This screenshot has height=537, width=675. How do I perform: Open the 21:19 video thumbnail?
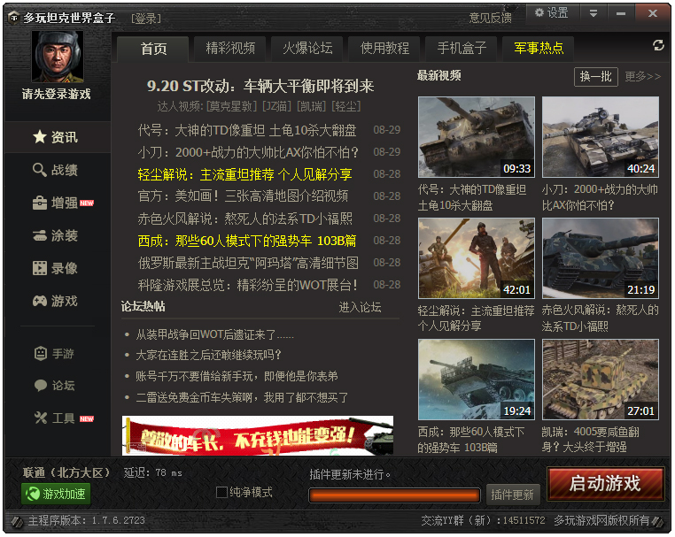(600, 258)
